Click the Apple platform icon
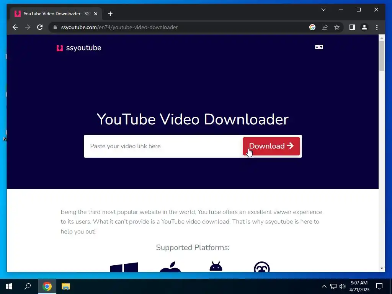Viewport: 392px width, 294px height. (170, 266)
